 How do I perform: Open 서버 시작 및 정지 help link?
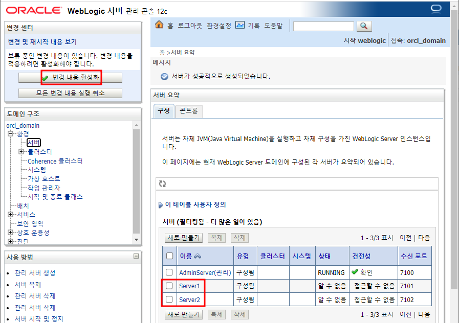(39, 318)
